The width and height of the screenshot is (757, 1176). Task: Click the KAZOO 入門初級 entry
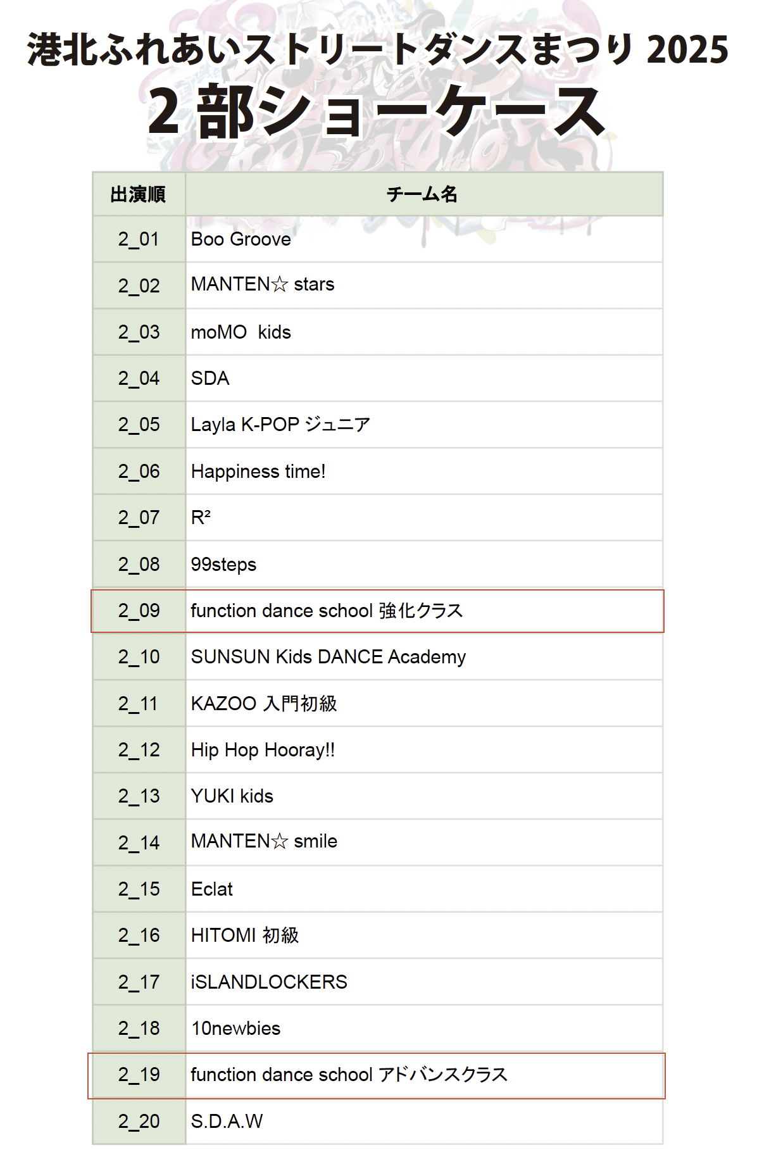264,704
